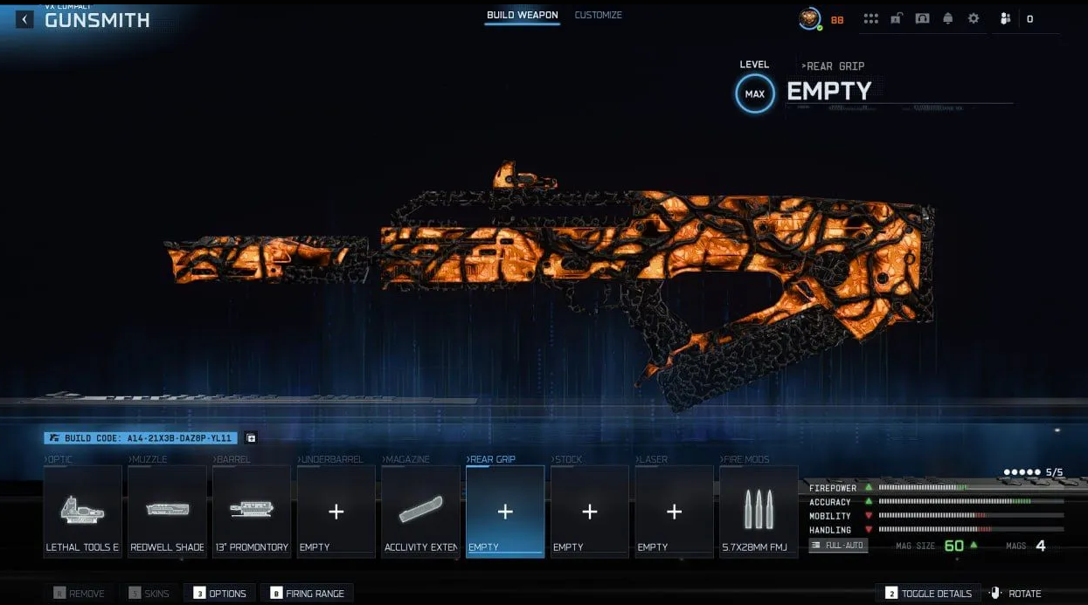Add an attachment to the empty Underbarrel slot
The height and width of the screenshot is (605, 1088).
coord(336,512)
